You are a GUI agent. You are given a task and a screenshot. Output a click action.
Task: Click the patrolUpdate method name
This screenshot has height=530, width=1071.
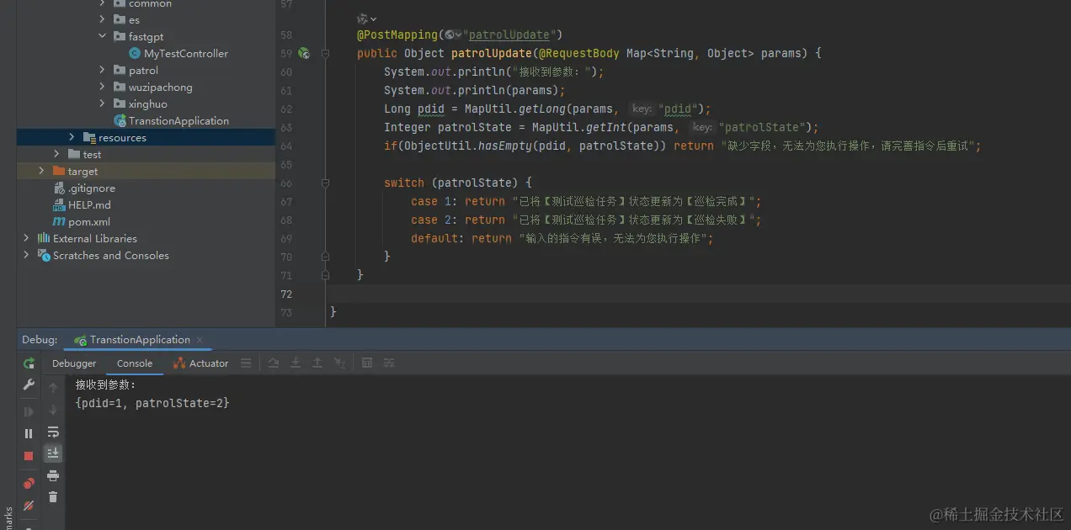tap(492, 53)
